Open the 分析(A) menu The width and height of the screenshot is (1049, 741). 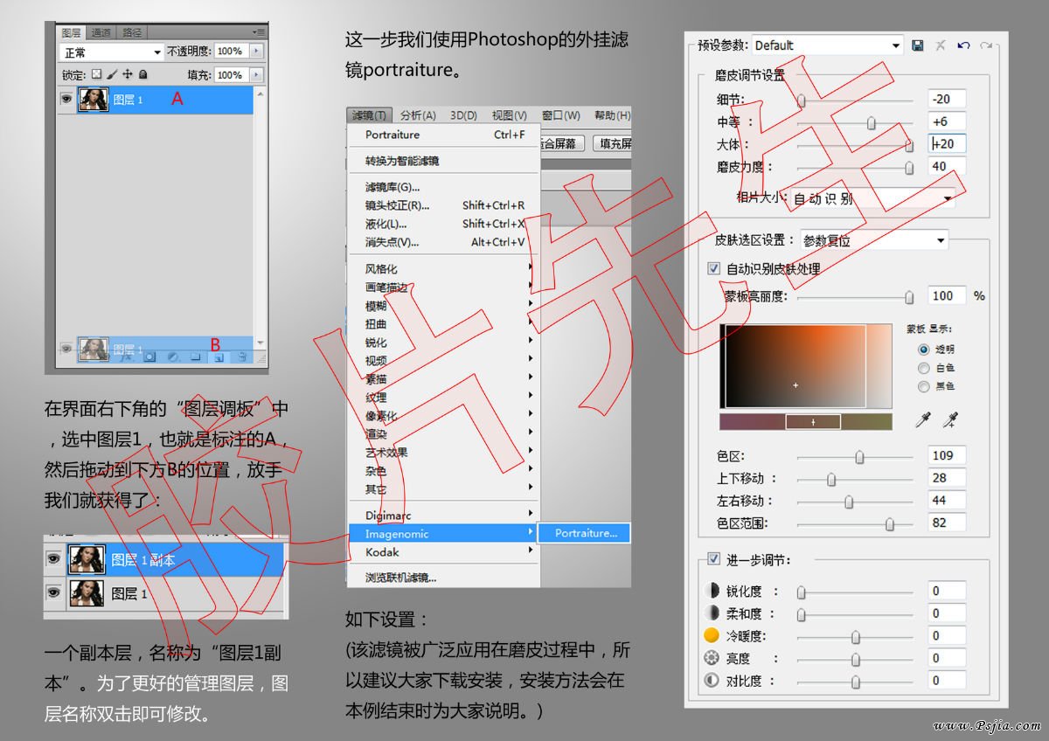418,115
